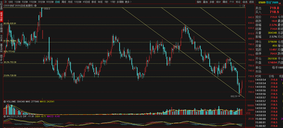Select the 1分钟 period
283x128 pixels.
pyautogui.click(x=18, y=2)
